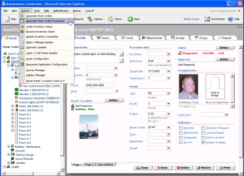244x176 pixels.
Task: Switch to the Tasks tab
Action: (x=103, y=38)
